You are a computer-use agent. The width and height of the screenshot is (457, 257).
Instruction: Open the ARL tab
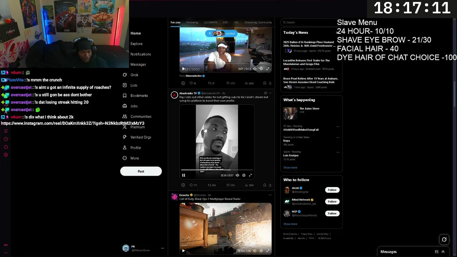click(x=236, y=22)
